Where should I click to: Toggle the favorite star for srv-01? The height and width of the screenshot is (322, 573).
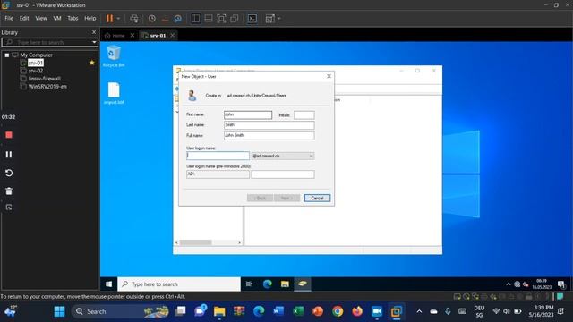[91, 63]
